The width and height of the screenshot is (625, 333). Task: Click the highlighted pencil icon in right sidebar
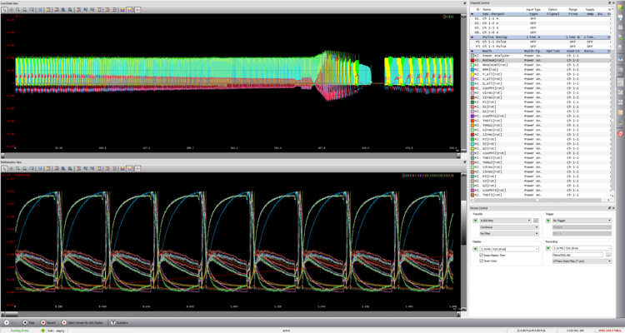[620, 82]
